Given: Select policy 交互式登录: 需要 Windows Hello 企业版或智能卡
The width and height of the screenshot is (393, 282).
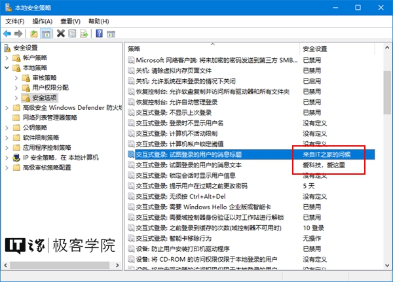Looking at the screenshot, I should click(203, 207).
